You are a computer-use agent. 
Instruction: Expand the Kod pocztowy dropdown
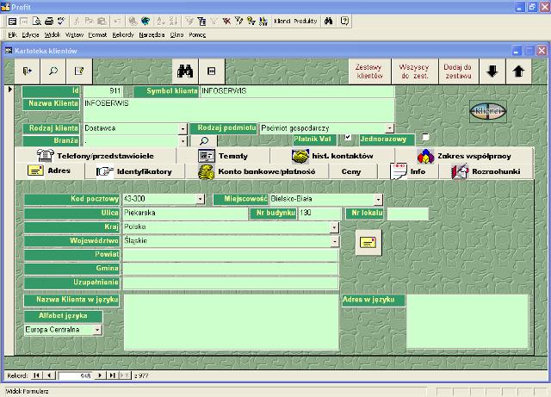tap(200, 199)
